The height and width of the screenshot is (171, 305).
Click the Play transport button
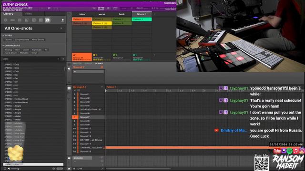click(x=101, y=9)
